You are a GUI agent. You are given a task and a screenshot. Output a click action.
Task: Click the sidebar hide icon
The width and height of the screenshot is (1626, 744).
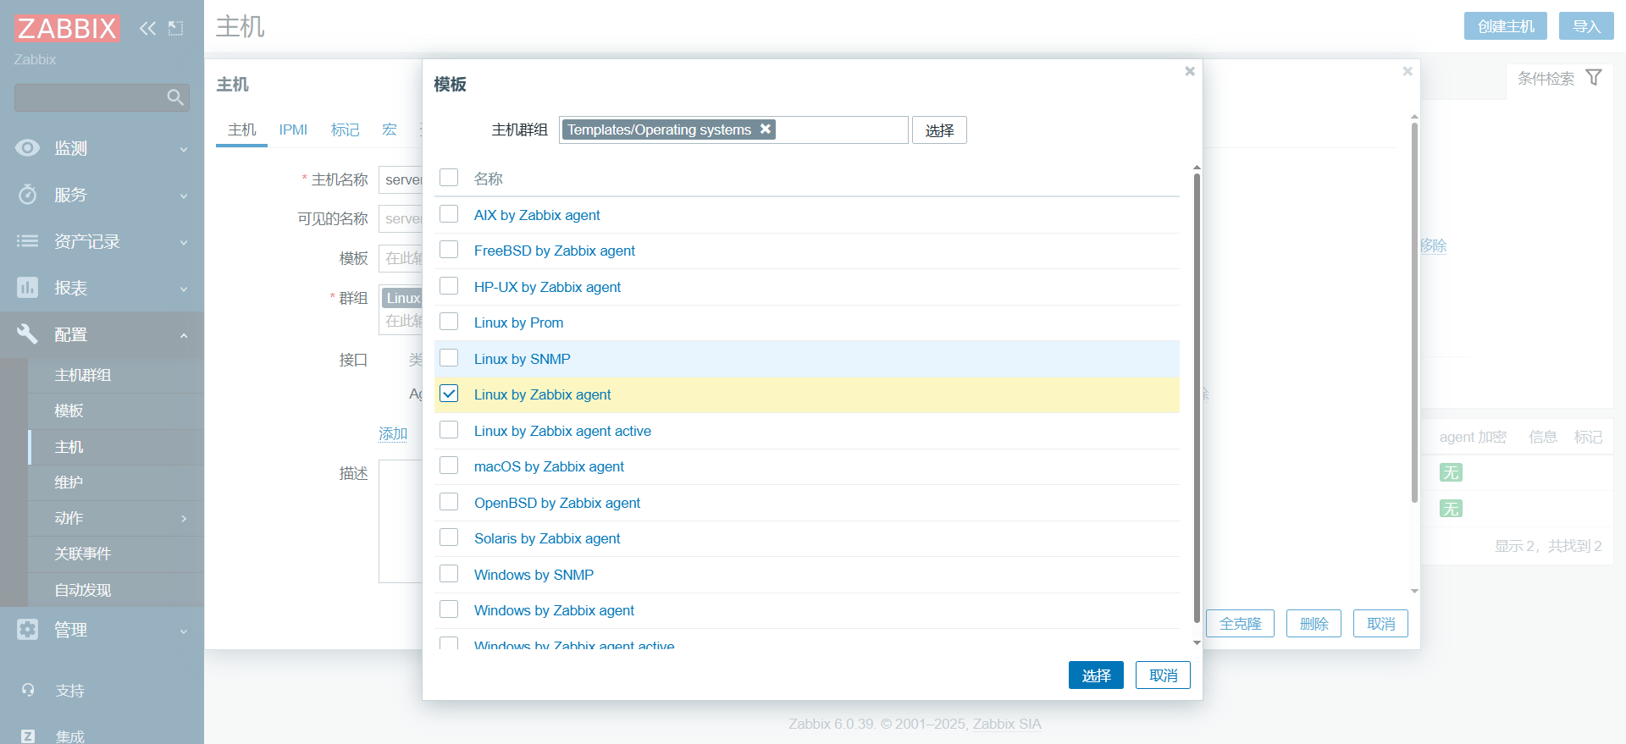(x=175, y=29)
